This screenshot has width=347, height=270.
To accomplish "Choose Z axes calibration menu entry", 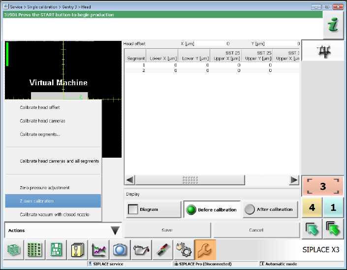I will [x=53, y=201].
